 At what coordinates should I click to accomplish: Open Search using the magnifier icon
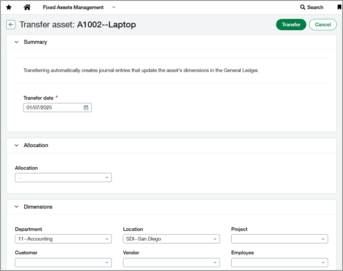[x=312, y=7]
